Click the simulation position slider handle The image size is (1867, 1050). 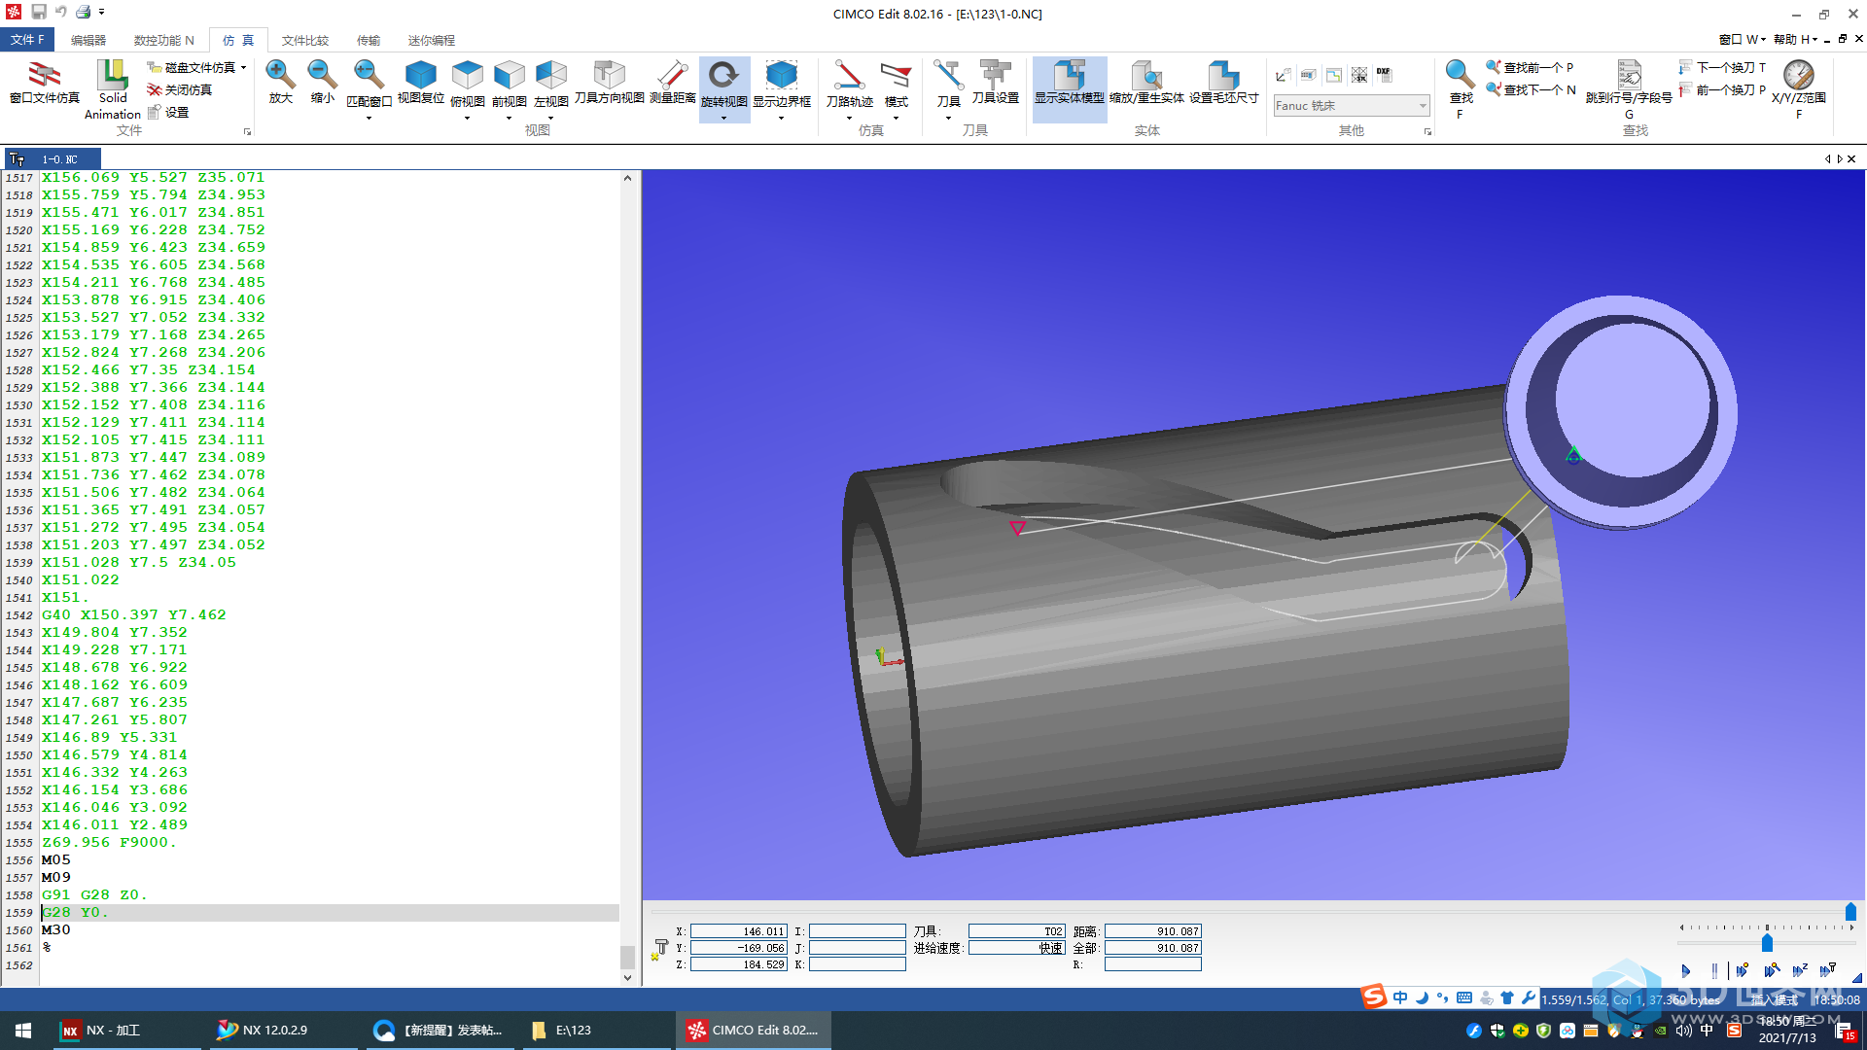point(1850,912)
